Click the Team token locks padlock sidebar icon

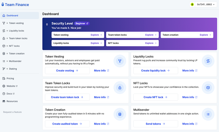4,38
